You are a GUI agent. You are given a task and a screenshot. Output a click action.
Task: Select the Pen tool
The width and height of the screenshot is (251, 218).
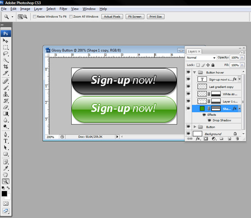5,135
